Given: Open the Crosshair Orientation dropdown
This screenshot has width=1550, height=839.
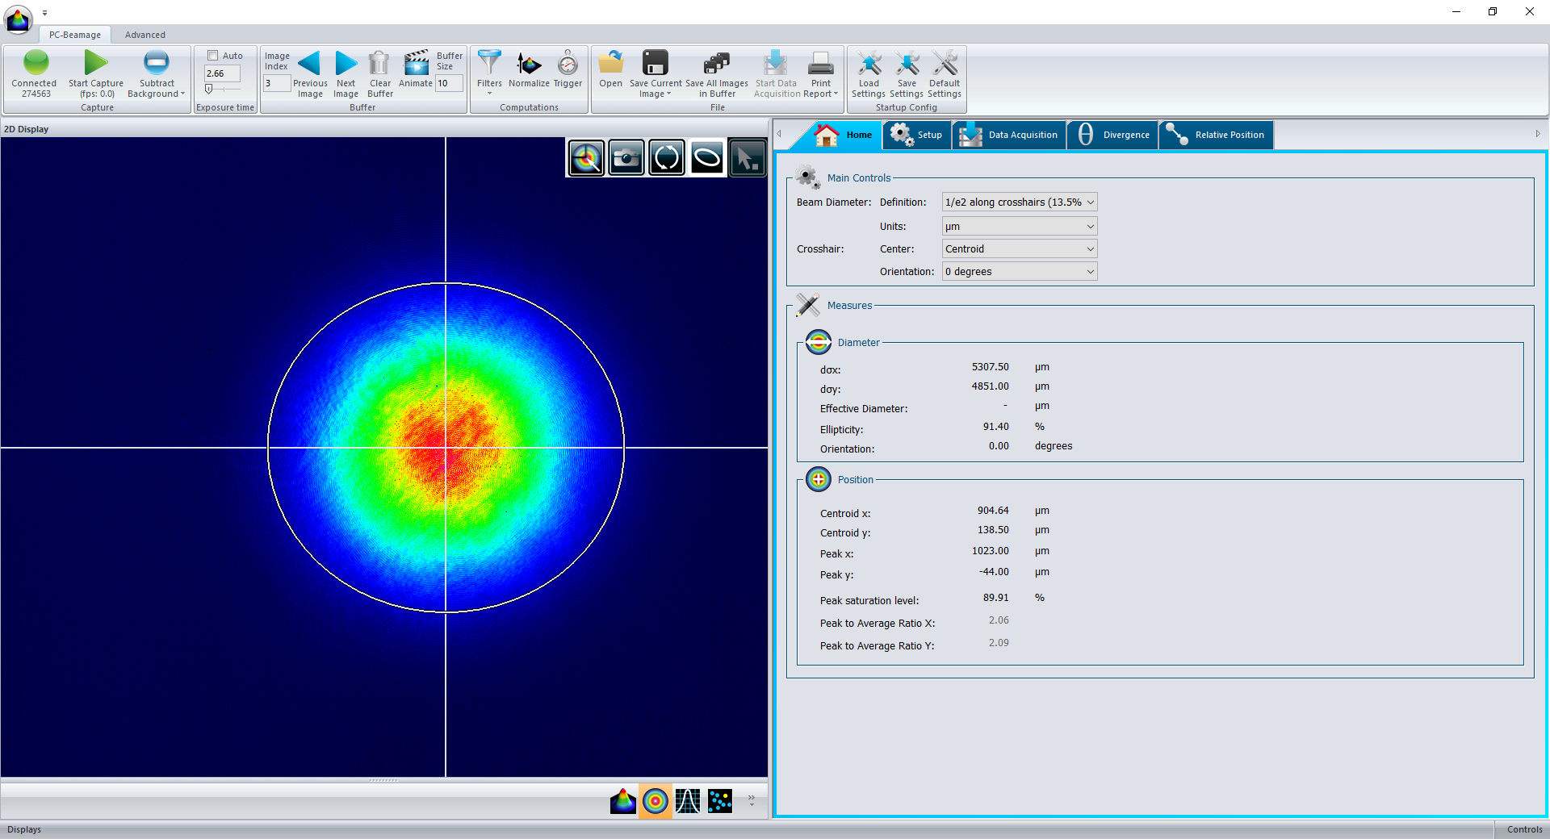Looking at the screenshot, I should click(x=1020, y=272).
